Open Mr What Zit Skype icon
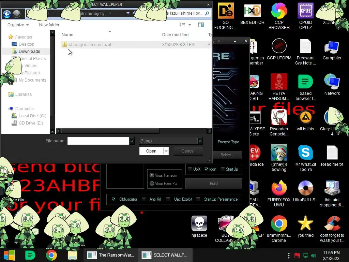Image resolution: width=349 pixels, height=262 pixels. point(305,158)
